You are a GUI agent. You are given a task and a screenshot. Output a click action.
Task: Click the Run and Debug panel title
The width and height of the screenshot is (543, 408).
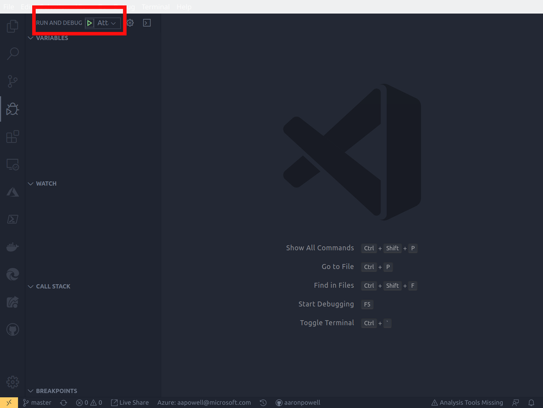59,23
